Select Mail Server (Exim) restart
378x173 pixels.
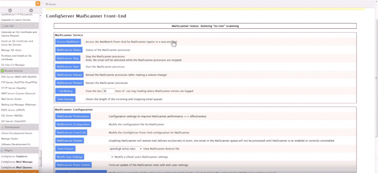11,99
